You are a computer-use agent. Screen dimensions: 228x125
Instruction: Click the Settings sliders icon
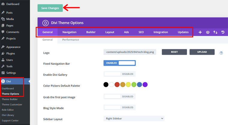[x=3, y=73]
